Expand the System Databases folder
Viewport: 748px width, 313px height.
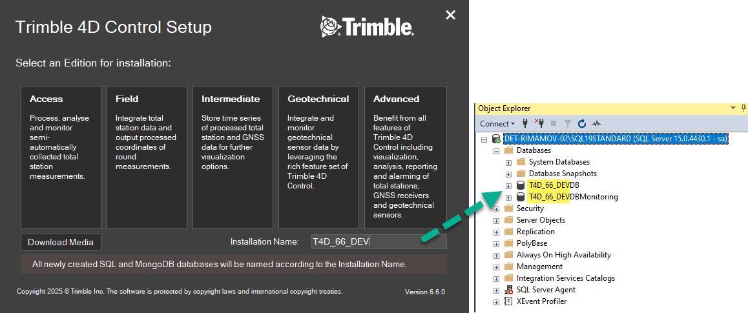tap(508, 162)
